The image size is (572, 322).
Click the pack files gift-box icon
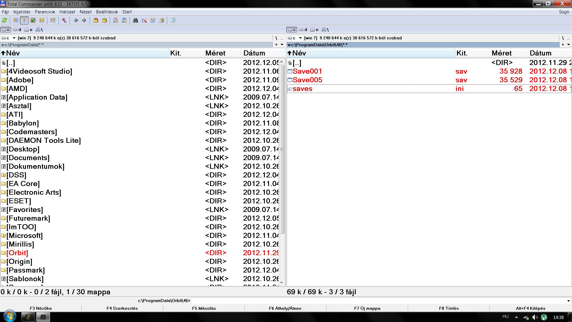(96, 20)
